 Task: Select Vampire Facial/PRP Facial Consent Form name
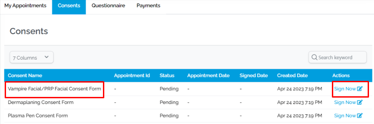(54, 89)
